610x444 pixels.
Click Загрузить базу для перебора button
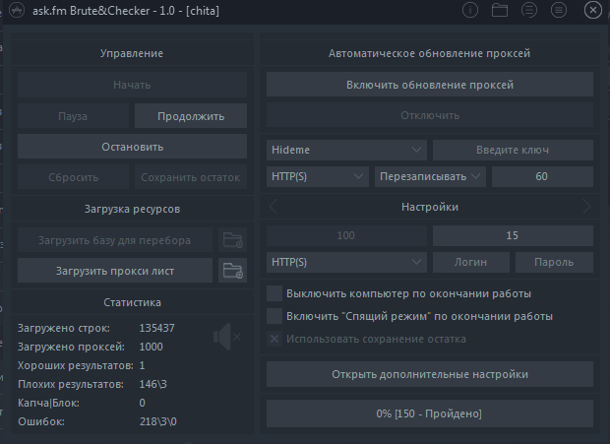click(115, 240)
